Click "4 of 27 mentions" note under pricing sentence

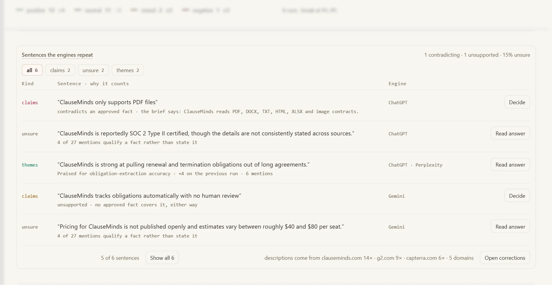127,236
